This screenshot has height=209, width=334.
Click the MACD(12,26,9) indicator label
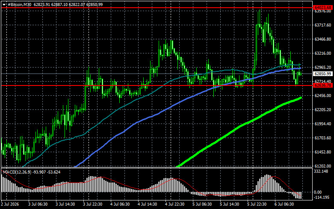(x=17, y=172)
